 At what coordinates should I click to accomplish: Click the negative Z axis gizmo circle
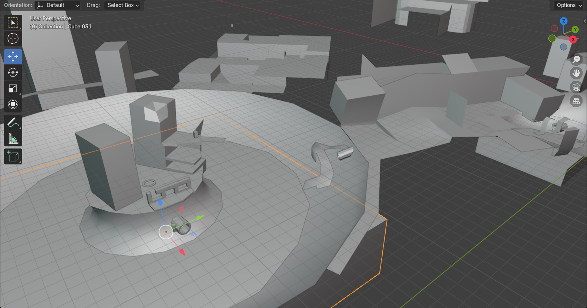coord(564,47)
